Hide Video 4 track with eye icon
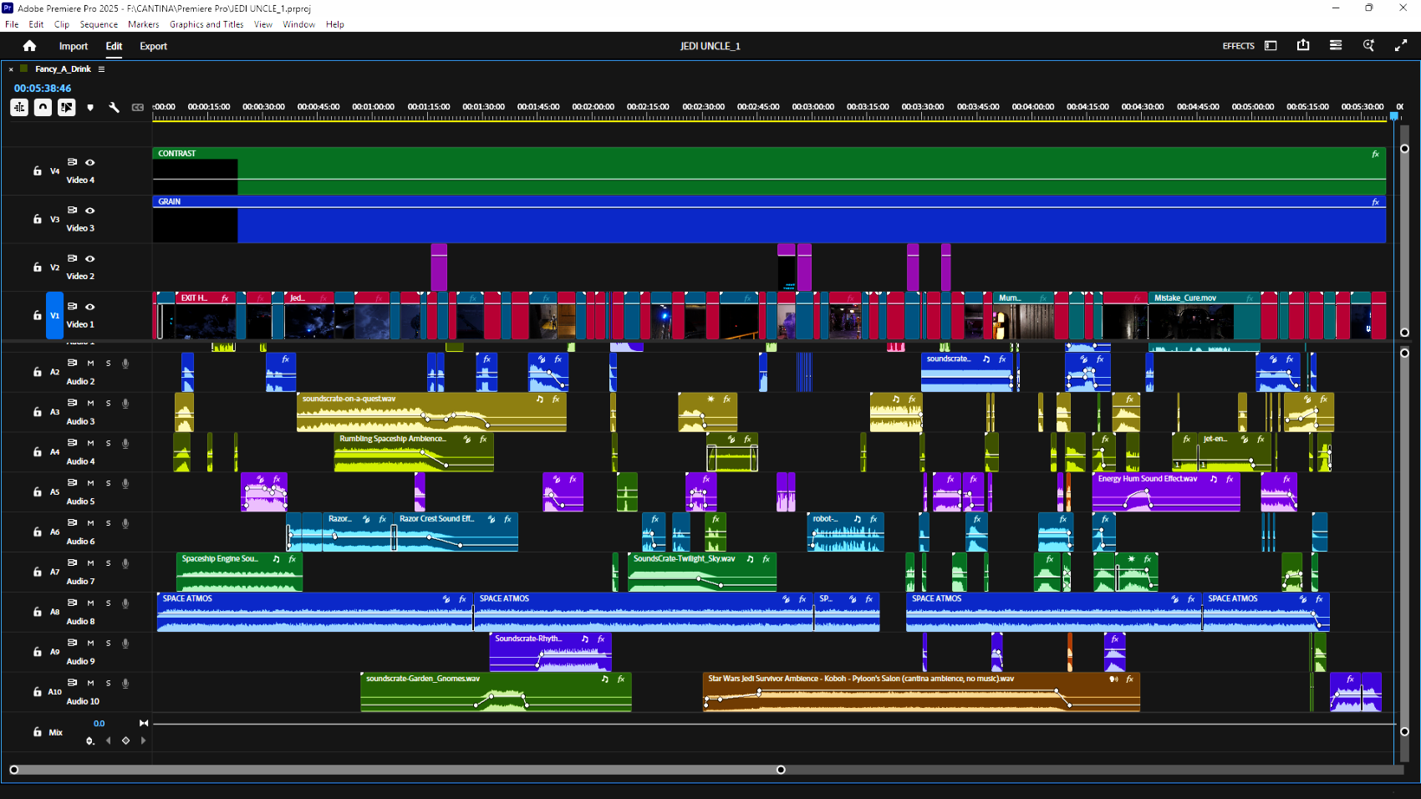Image resolution: width=1421 pixels, height=799 pixels. pos(90,162)
